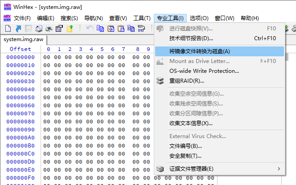
Task: Click the Open file arrow icon
Action: tap(18, 29)
